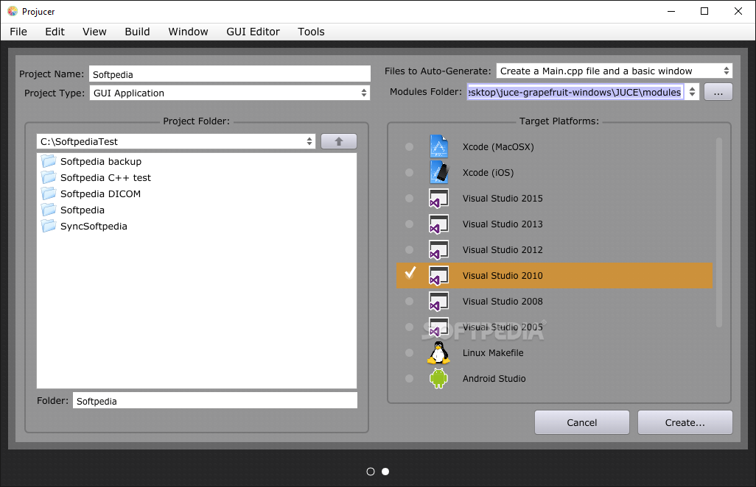This screenshot has height=487, width=756.
Task: Click the Projucer app icon in title bar
Action: 13,11
